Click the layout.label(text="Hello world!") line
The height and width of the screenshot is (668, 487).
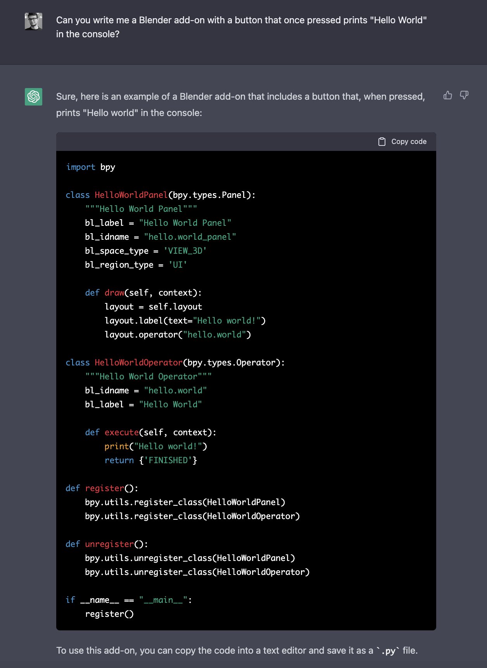[185, 321]
